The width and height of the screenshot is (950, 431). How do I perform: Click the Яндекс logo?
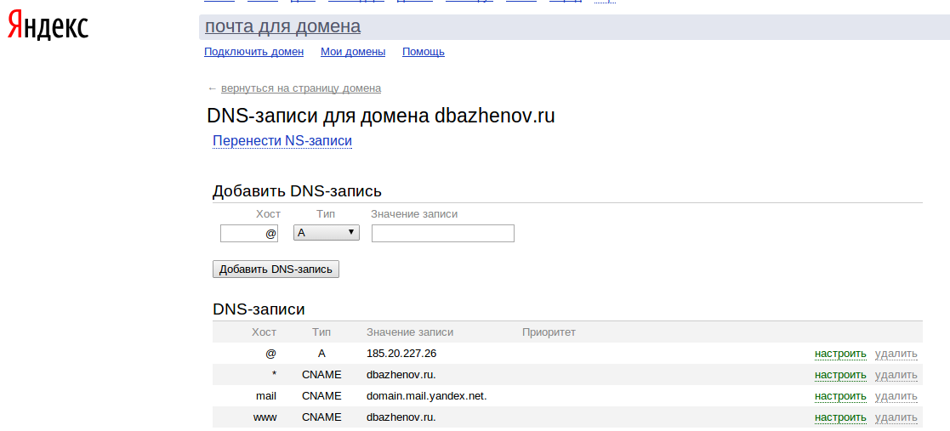point(48,27)
